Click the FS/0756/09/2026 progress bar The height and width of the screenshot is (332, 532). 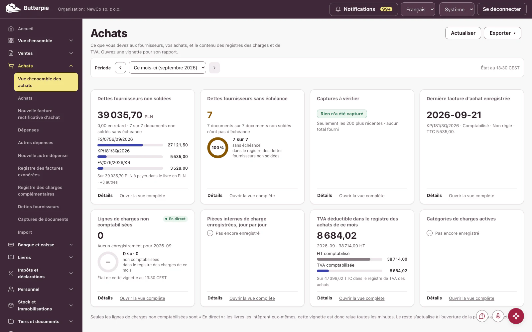pyautogui.click(x=130, y=145)
